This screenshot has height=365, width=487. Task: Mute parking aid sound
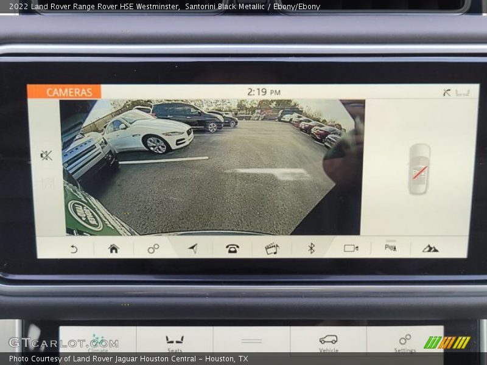[x=46, y=156]
